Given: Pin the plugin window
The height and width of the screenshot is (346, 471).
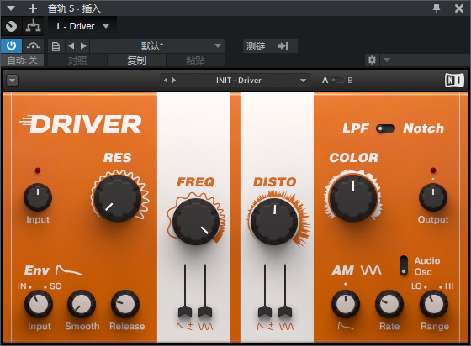Looking at the screenshot, I should 437,8.
